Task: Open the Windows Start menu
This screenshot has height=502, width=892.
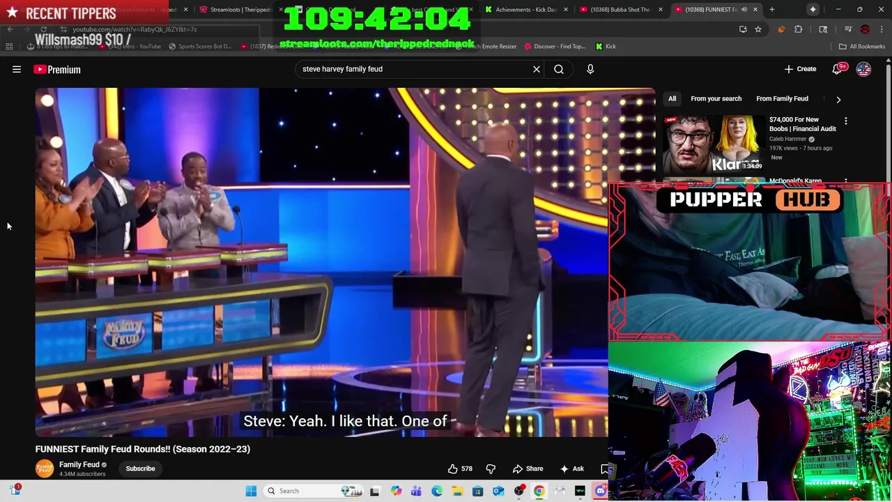Action: [x=251, y=491]
